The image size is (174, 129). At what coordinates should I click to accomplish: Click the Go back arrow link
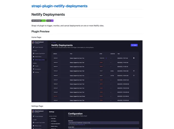[x=54, y=43]
